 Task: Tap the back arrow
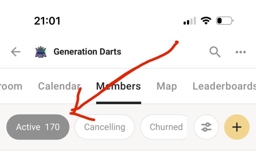click(x=16, y=52)
